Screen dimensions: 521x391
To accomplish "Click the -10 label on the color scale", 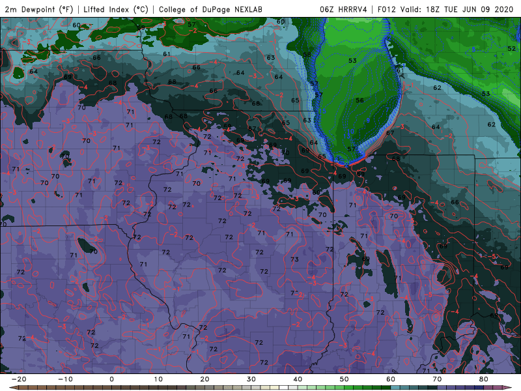I will click(65, 379).
